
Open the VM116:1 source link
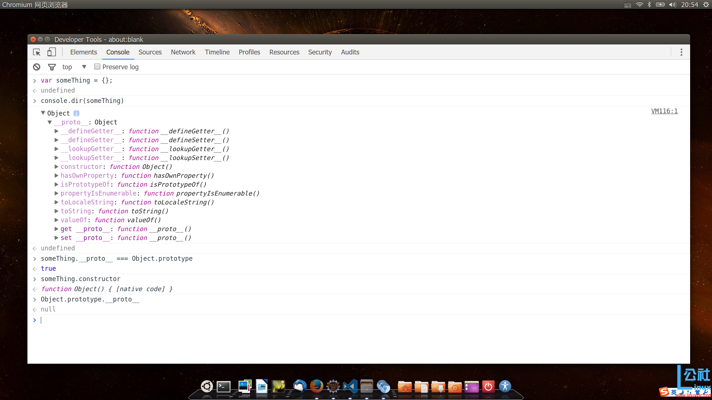coord(664,111)
